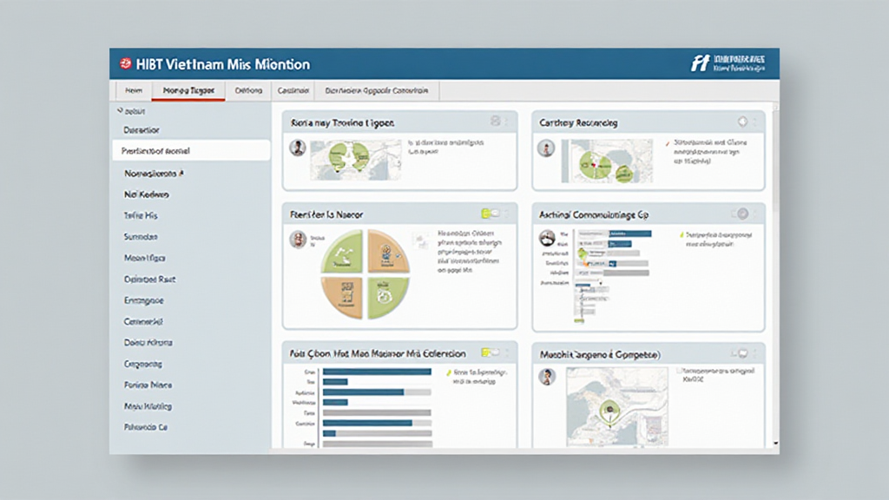Open options in top-left map panel header

[496, 122]
